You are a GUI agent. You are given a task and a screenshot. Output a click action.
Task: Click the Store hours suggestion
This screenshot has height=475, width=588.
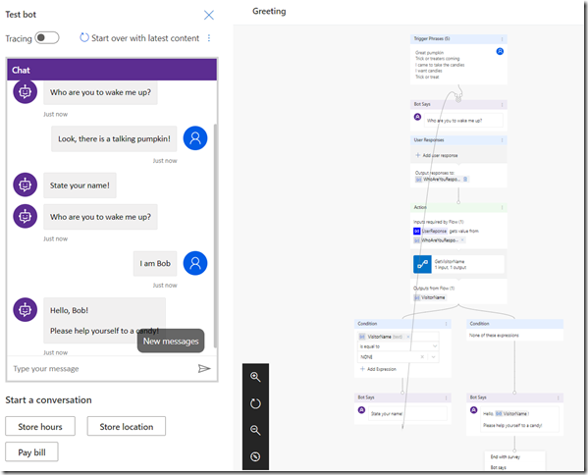[40, 426]
